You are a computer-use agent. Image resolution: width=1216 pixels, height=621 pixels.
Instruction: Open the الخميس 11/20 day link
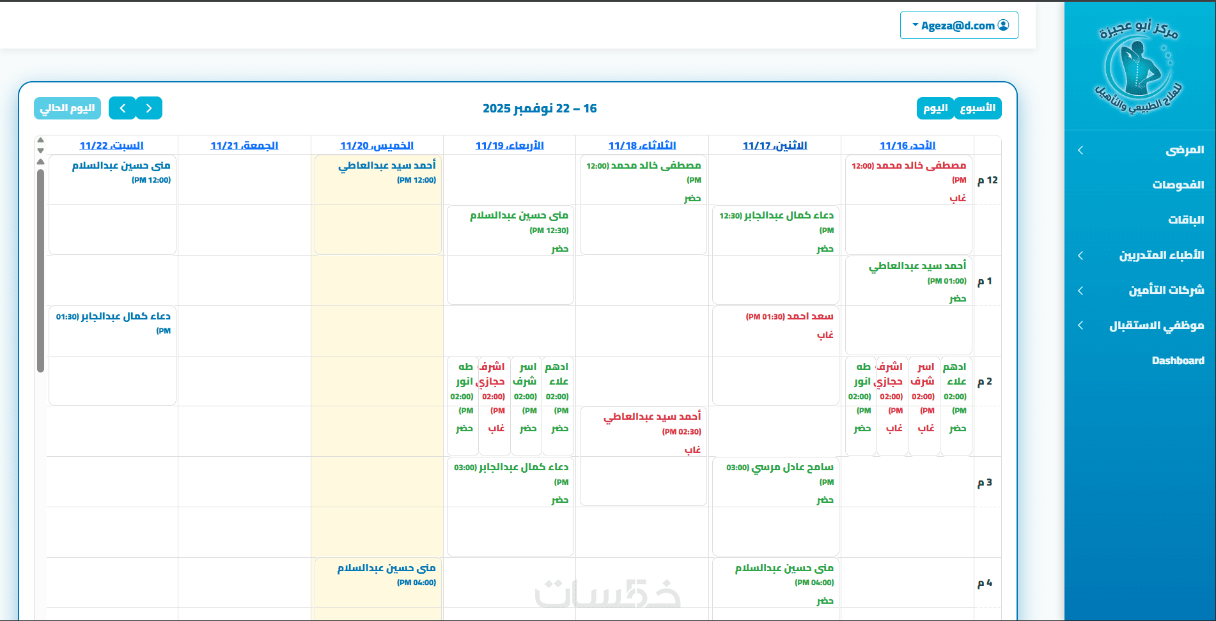pos(377,146)
